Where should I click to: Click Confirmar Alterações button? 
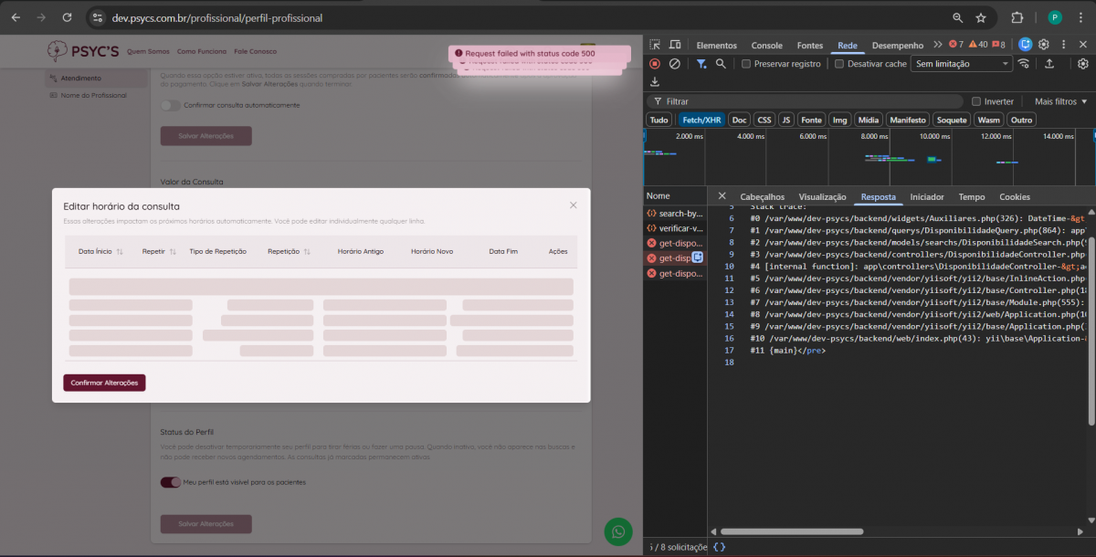tap(104, 383)
